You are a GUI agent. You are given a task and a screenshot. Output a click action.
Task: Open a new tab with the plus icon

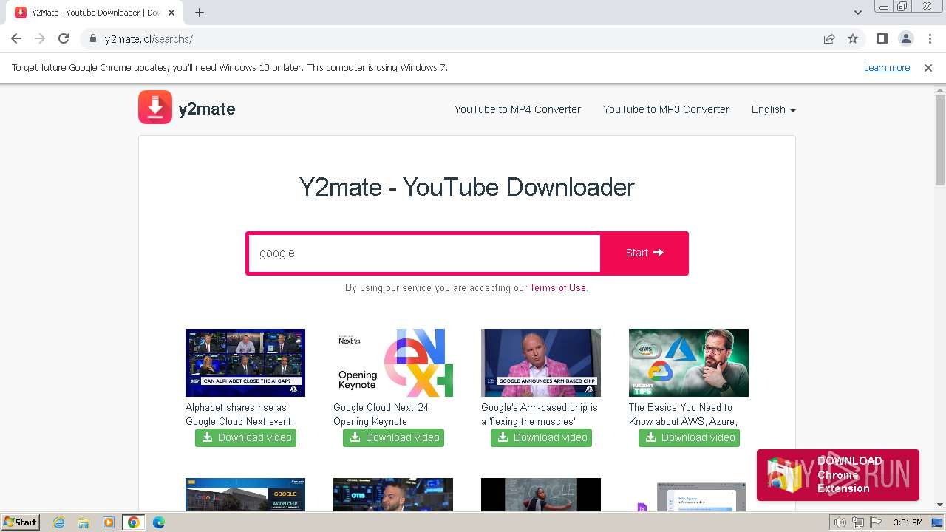coord(200,13)
